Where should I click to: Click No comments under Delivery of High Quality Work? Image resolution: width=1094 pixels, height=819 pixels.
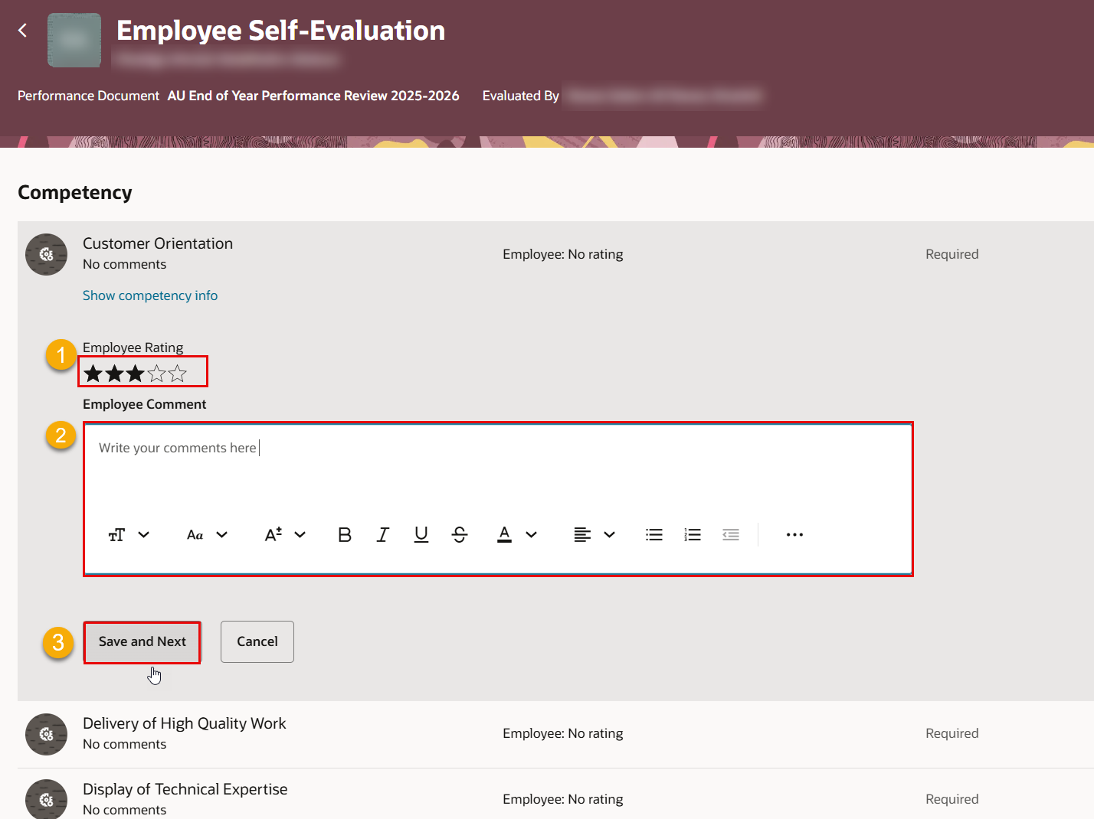[x=125, y=744]
